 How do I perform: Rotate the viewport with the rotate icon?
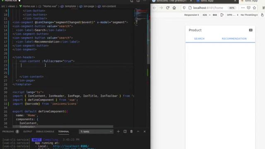tap(222, 15)
